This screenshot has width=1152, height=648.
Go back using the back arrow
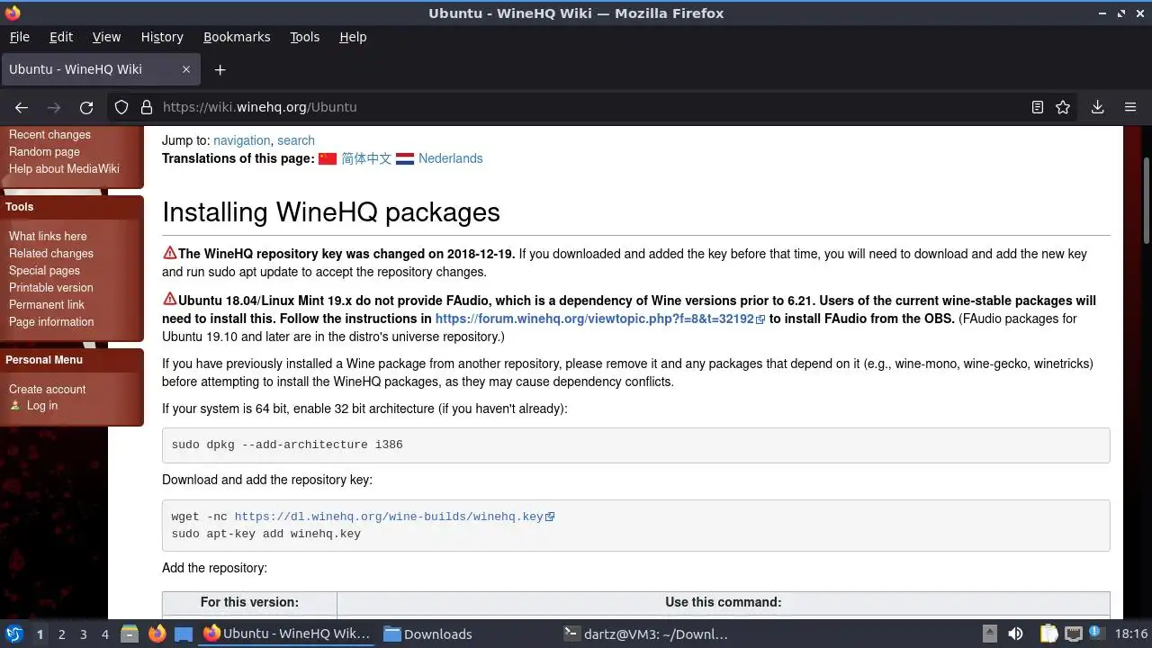click(x=22, y=107)
